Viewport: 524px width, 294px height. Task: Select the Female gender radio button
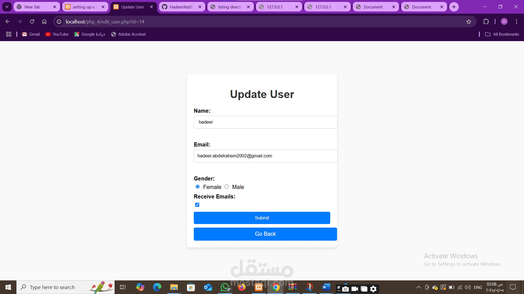pos(198,187)
